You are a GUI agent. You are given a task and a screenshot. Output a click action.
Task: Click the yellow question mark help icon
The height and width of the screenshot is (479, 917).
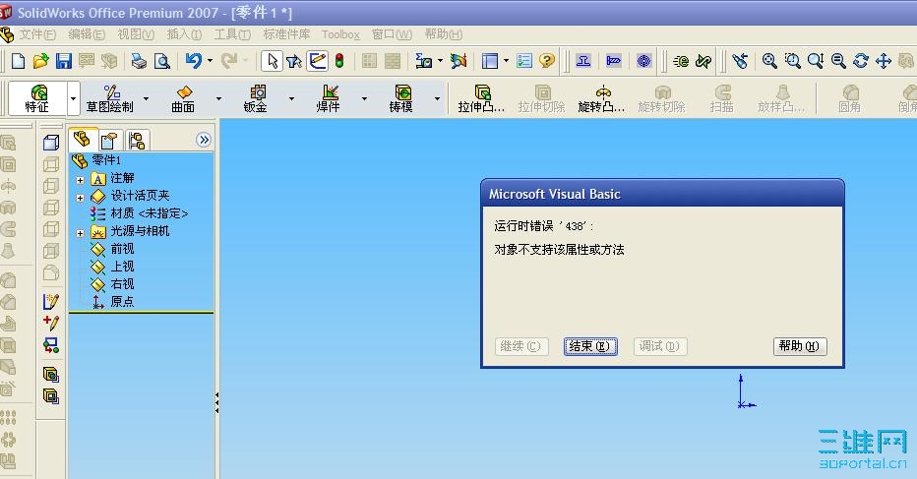click(x=547, y=61)
